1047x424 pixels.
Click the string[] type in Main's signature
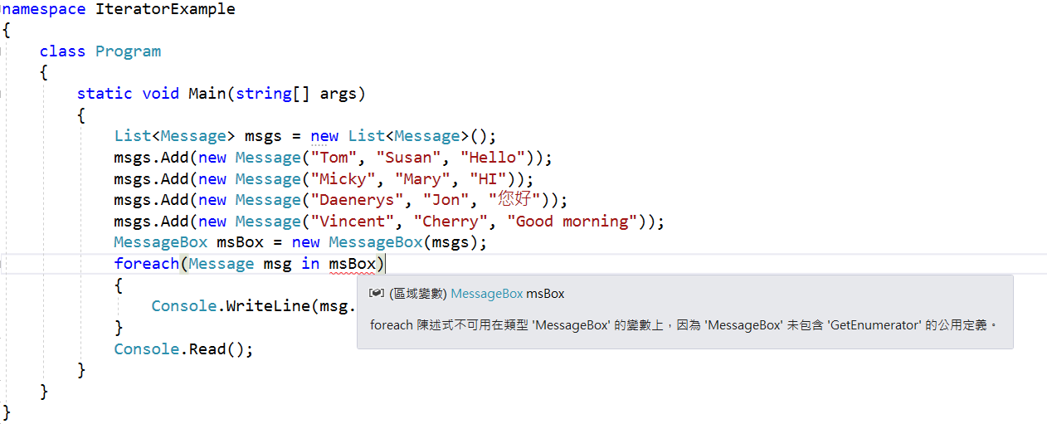tap(273, 94)
